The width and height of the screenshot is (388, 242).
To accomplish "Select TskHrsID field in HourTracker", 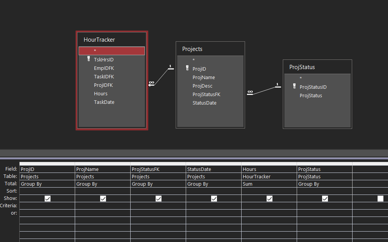I will tap(112, 59).
